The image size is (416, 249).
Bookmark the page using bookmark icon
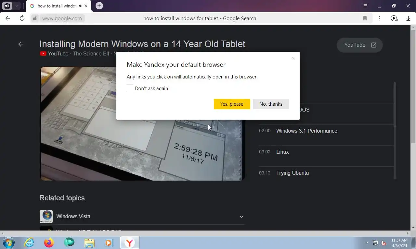pos(365,18)
